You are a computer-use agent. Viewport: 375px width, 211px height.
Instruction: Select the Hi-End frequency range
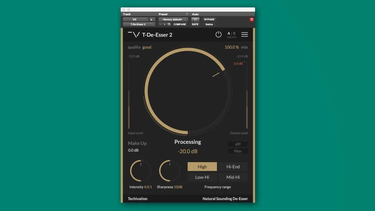[x=233, y=167]
